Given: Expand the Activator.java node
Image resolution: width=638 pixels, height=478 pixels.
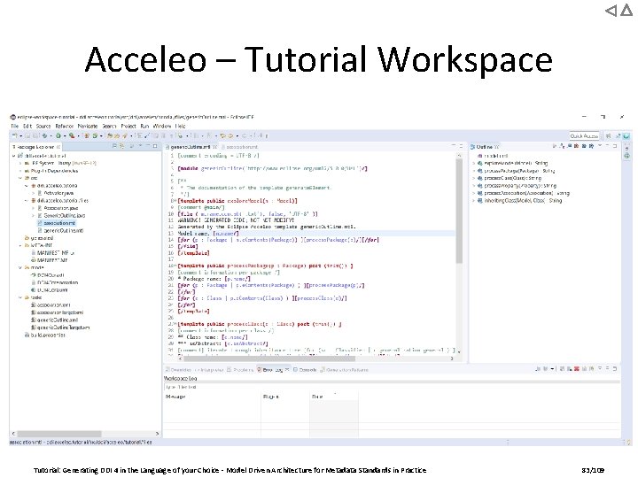Looking at the screenshot, I should (34, 193).
